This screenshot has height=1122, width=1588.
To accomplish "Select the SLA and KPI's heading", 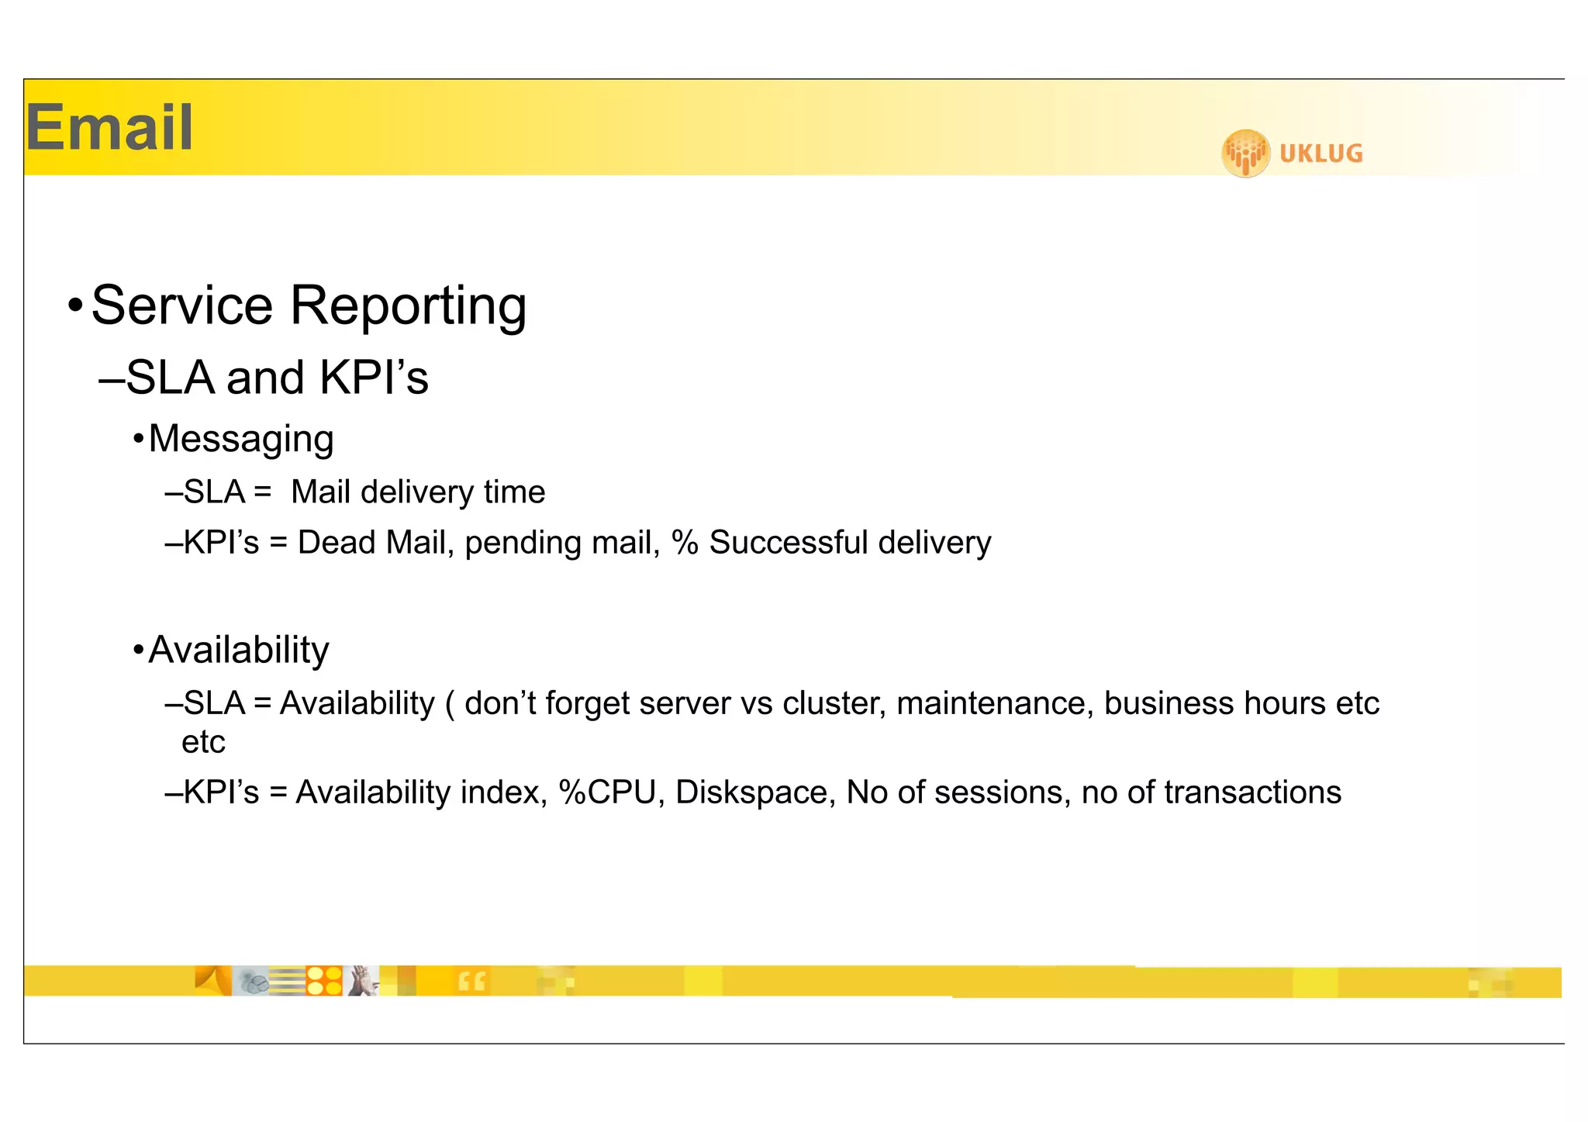I will point(264,378).
